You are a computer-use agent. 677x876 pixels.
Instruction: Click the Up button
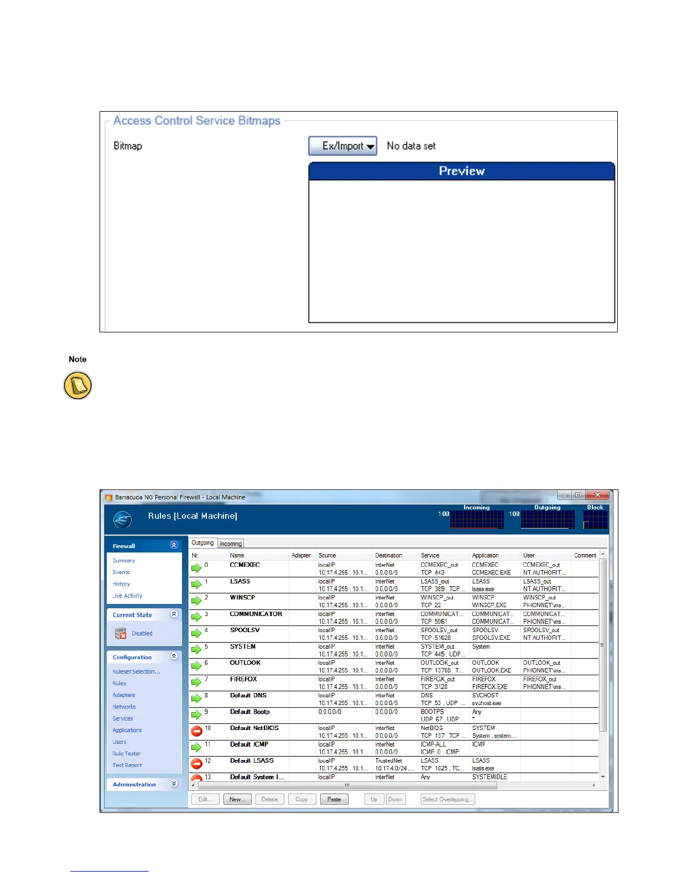(x=374, y=799)
